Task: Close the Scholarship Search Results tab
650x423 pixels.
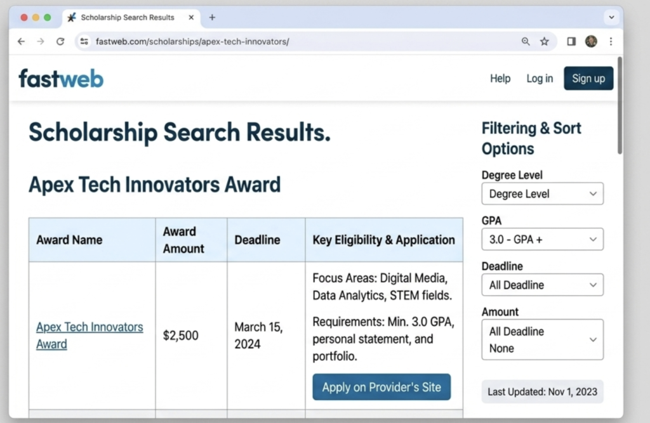Action: tap(191, 17)
